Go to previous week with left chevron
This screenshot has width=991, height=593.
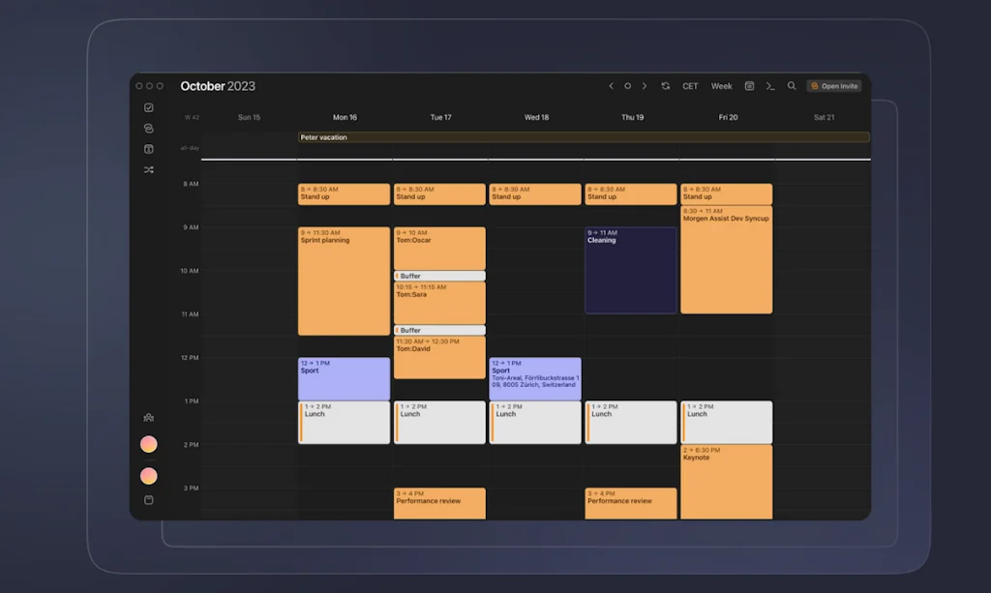point(611,86)
